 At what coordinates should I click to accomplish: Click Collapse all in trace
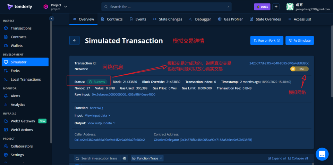pyautogui.click(x=298, y=158)
